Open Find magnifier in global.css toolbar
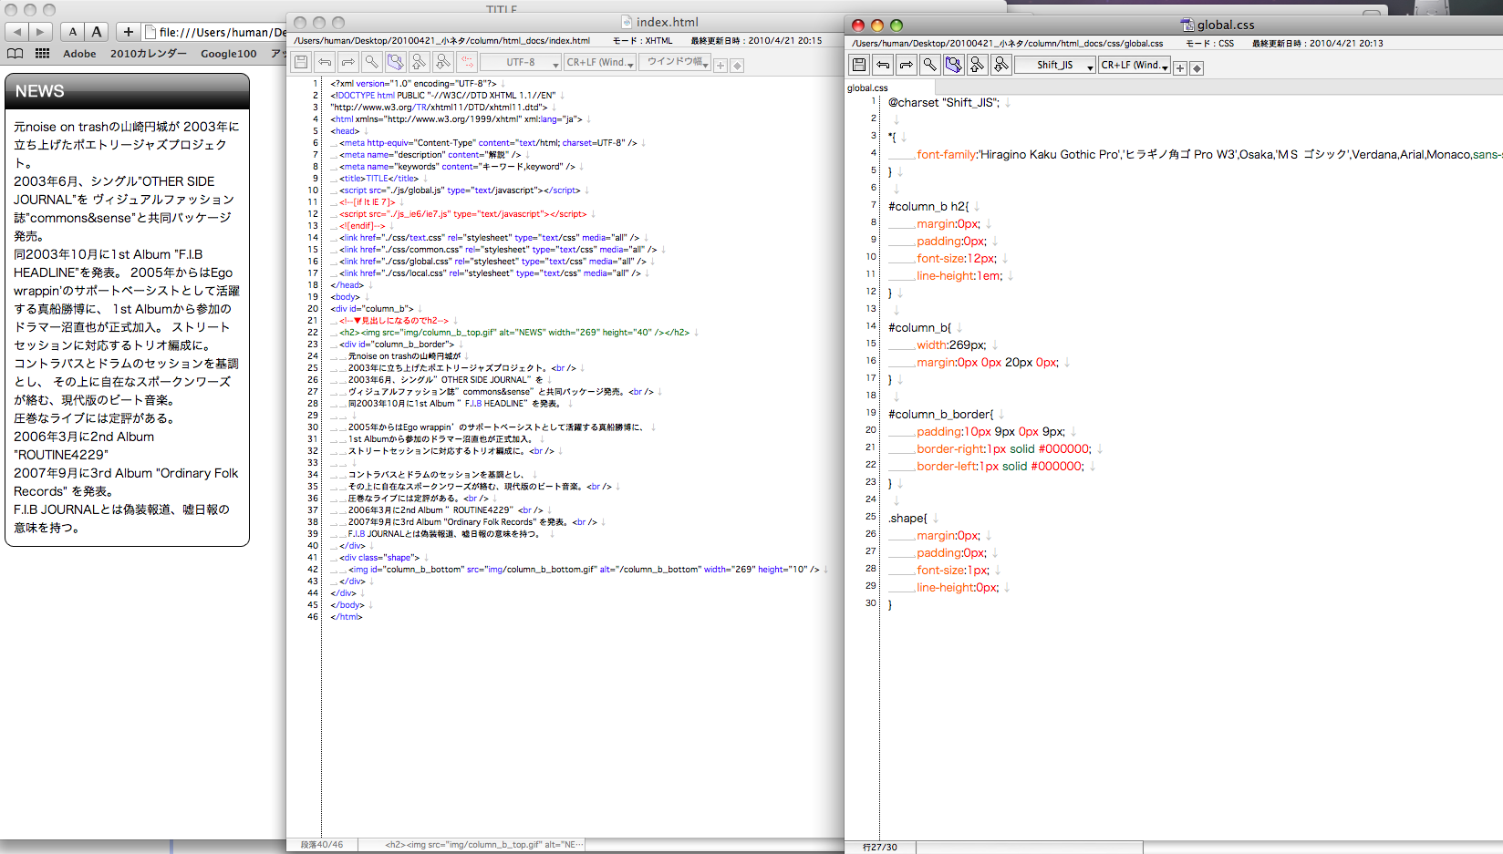The width and height of the screenshot is (1503, 854). coord(930,65)
